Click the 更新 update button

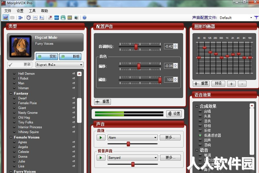point(20,65)
